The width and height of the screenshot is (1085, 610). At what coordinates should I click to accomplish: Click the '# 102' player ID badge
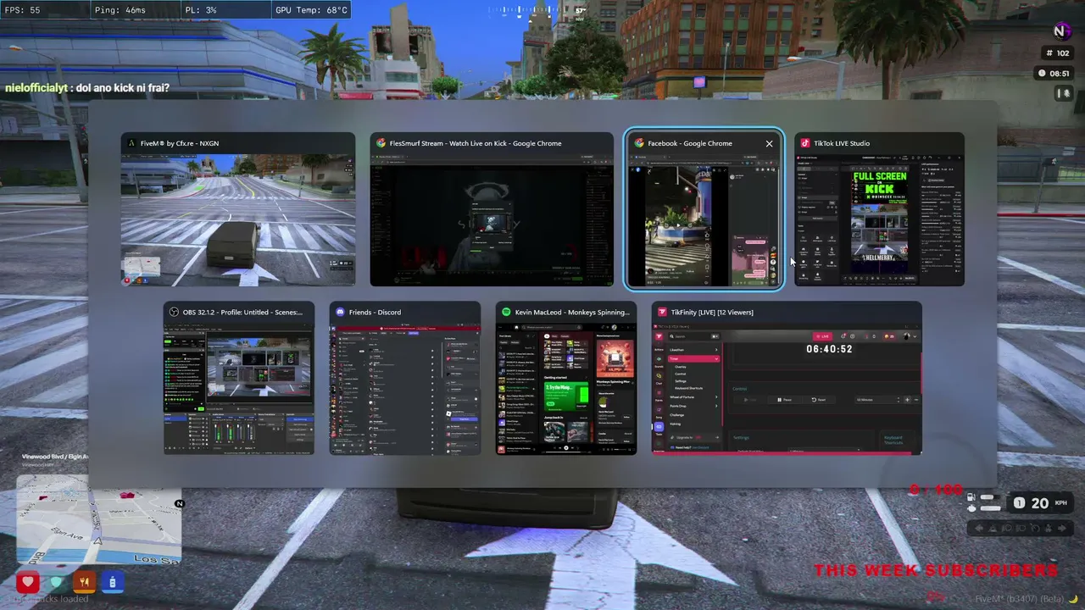point(1058,53)
